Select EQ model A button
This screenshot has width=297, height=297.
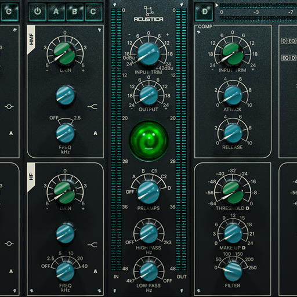coord(56,12)
